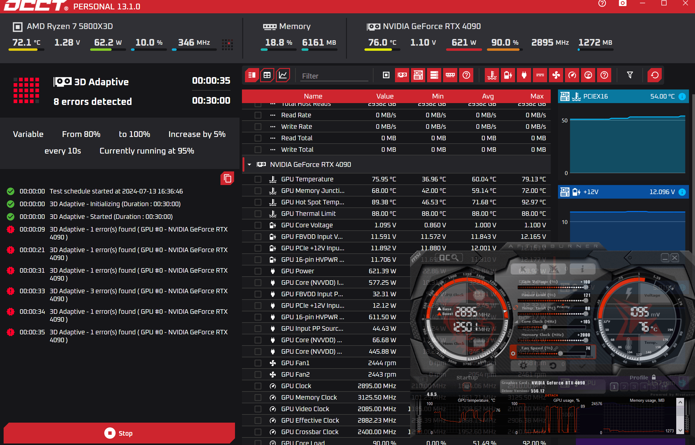Check the Write Rate sensor checkbox
The image size is (695, 445).
pos(258,127)
